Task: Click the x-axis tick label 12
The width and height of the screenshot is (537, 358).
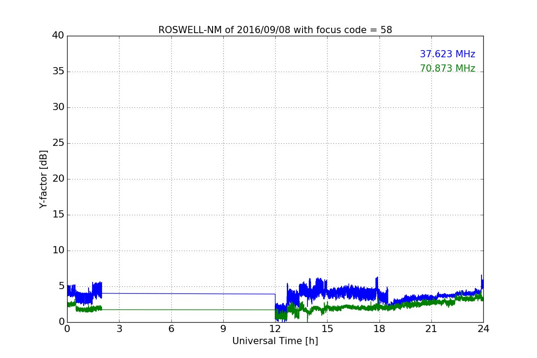Action: pos(275,329)
